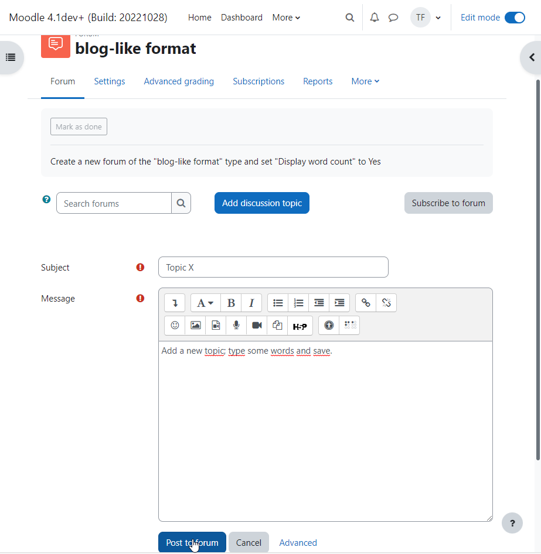The image size is (541, 554).
Task: Toggle italic formatting in the editor
Action: point(251,303)
